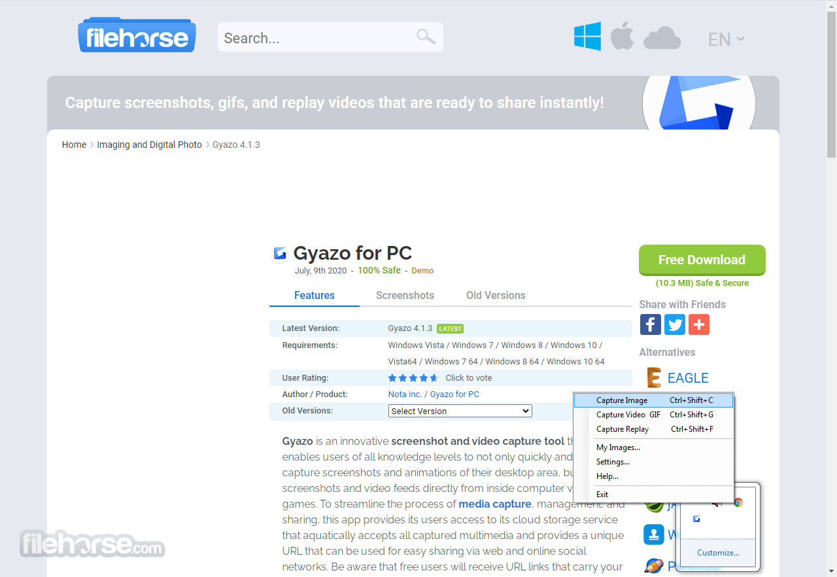This screenshot has height=577, width=837.
Task: Open more sharing options plus icon
Action: 699,324
